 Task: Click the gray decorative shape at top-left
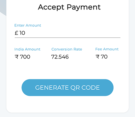tap(3, 7)
